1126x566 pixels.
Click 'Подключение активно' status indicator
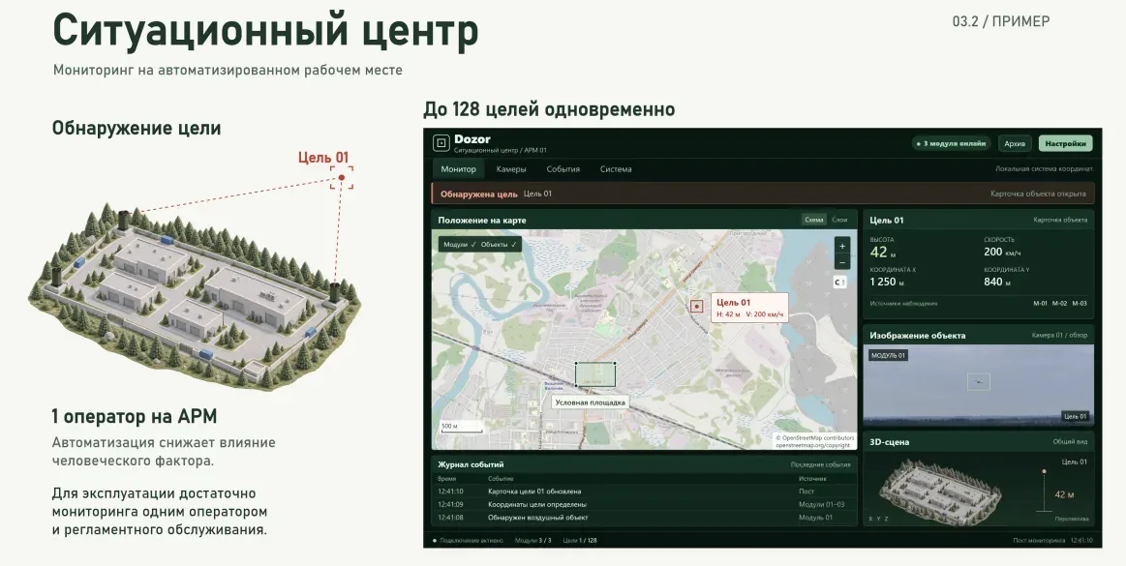[x=468, y=540]
